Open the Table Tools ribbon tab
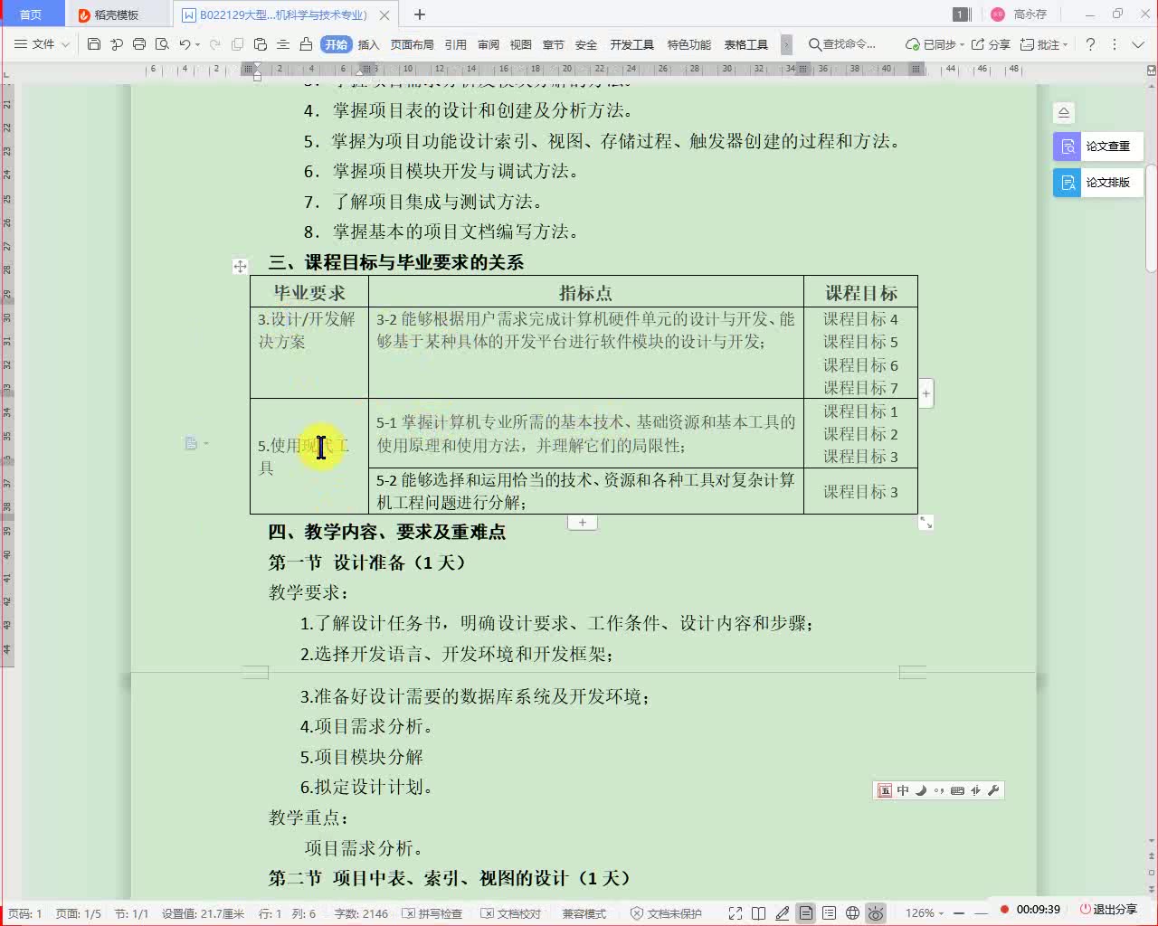 click(x=745, y=44)
